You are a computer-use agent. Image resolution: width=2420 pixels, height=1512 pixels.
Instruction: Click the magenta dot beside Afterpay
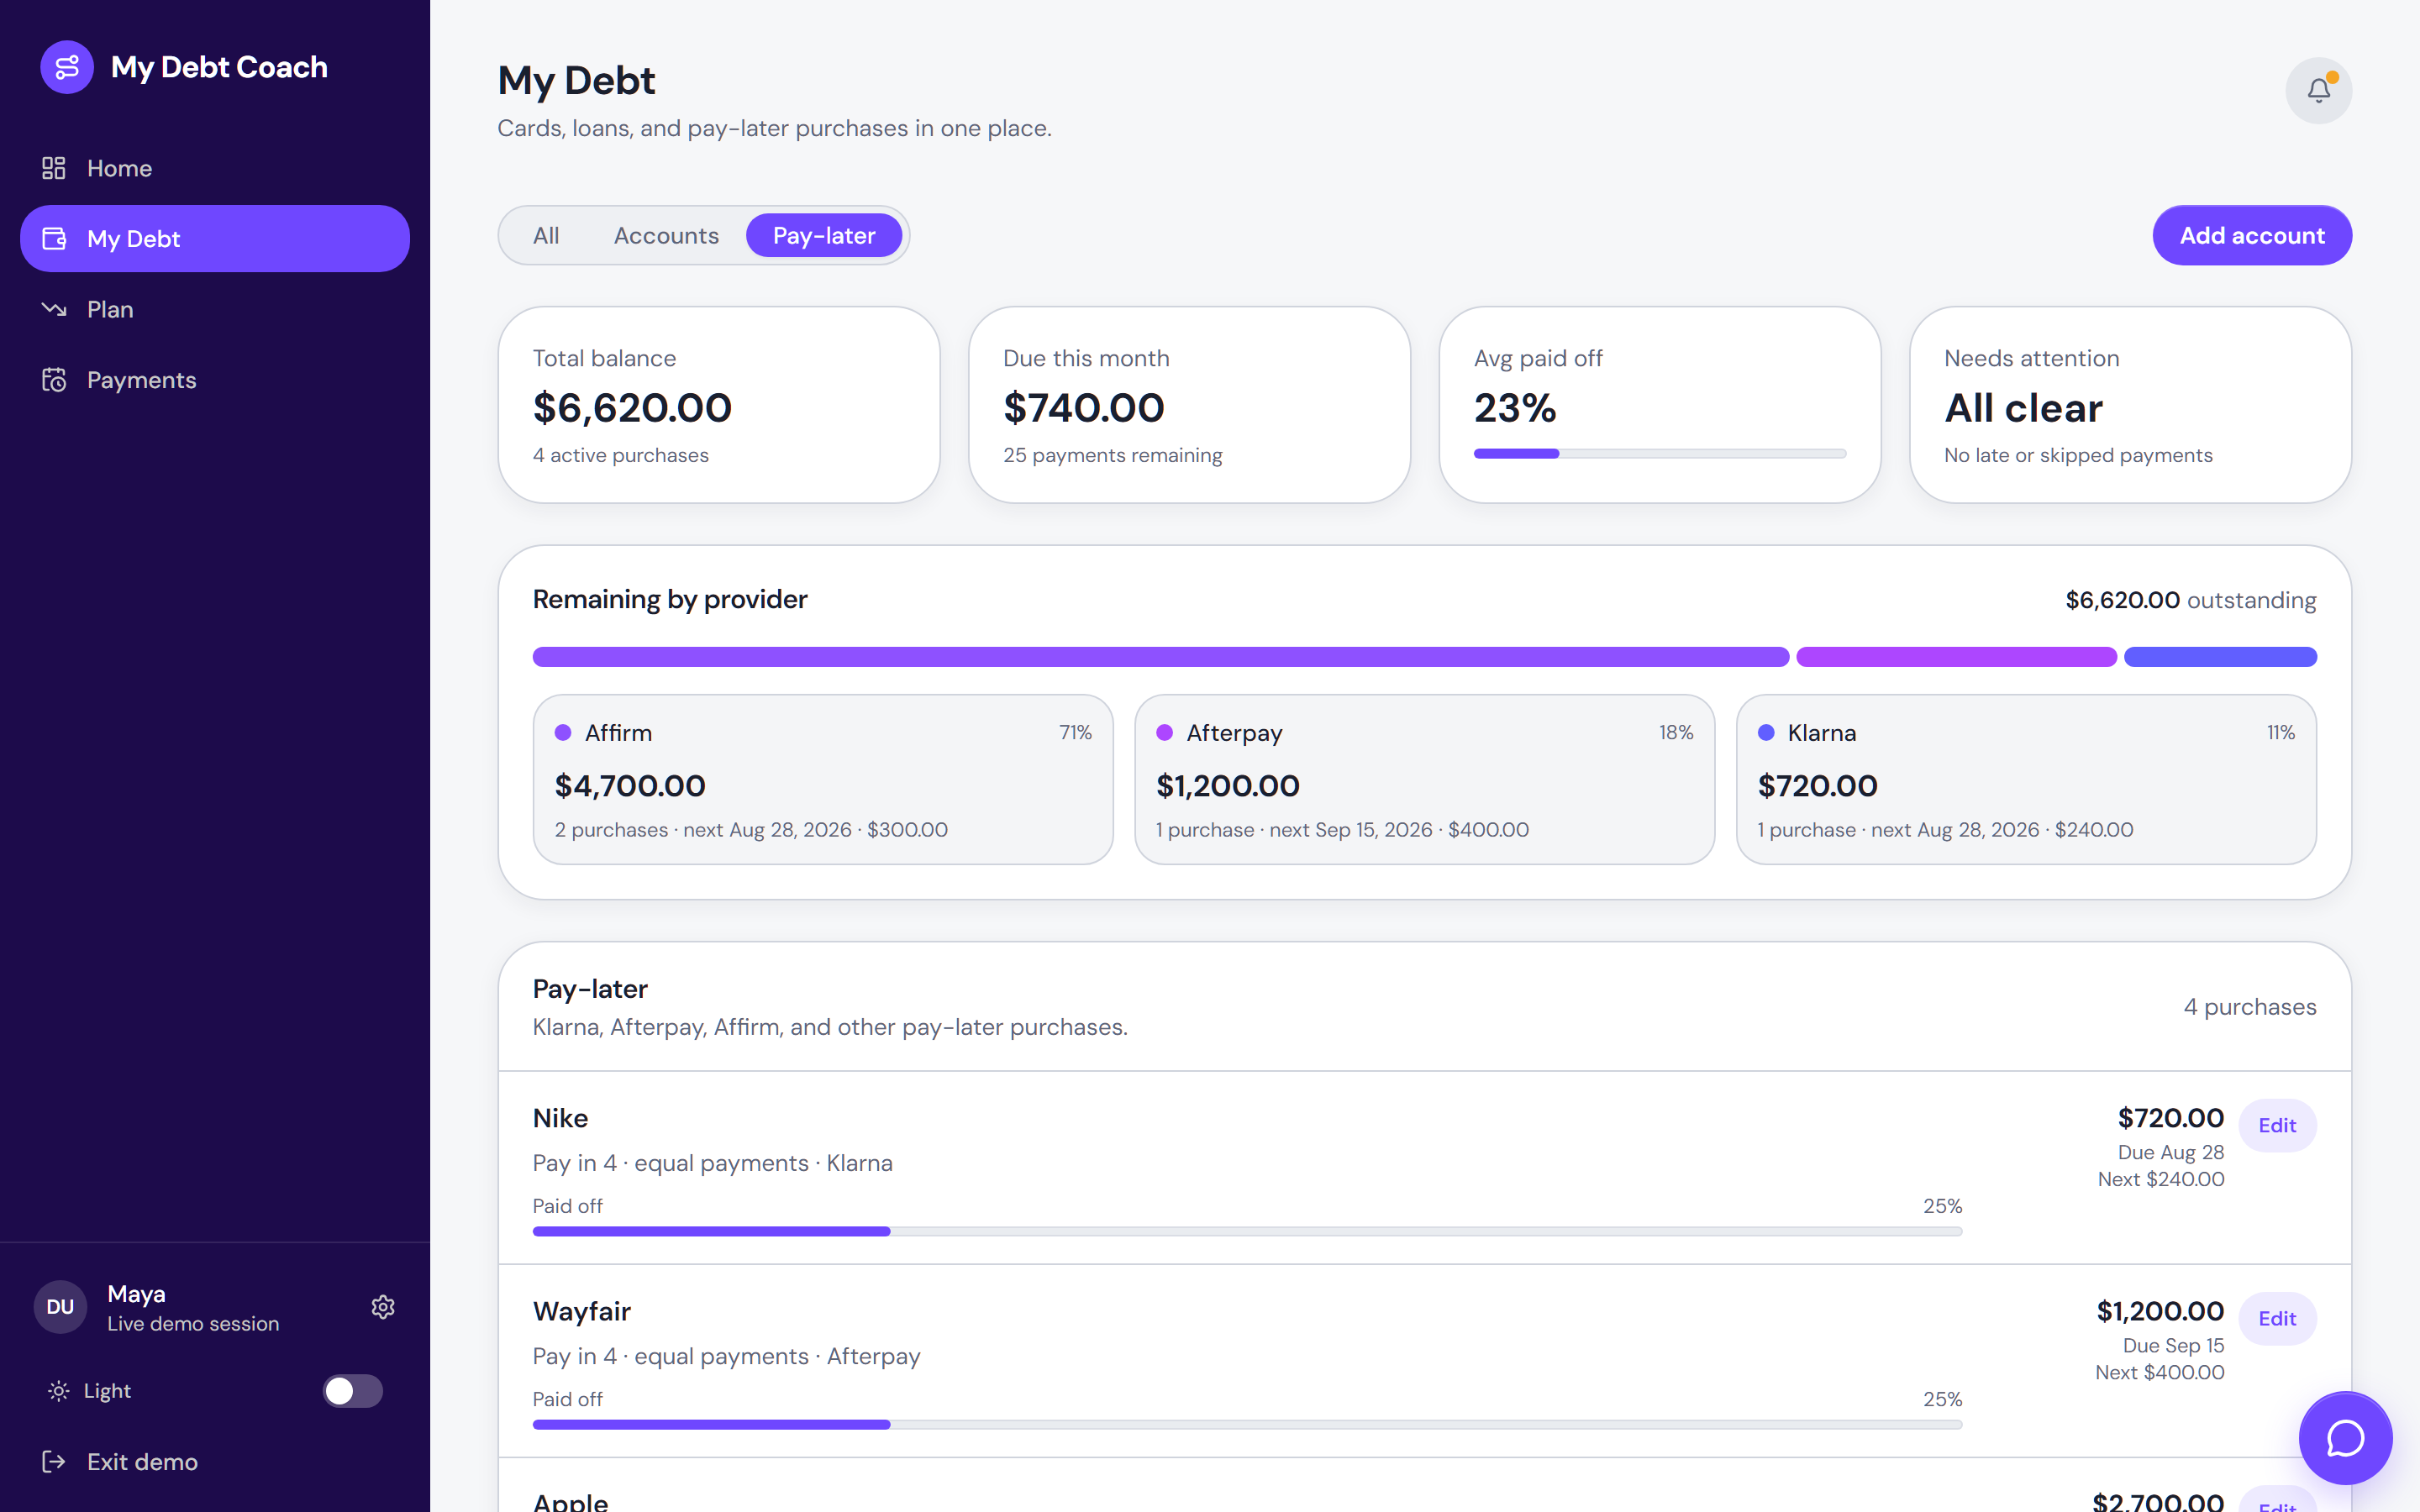1164,733
